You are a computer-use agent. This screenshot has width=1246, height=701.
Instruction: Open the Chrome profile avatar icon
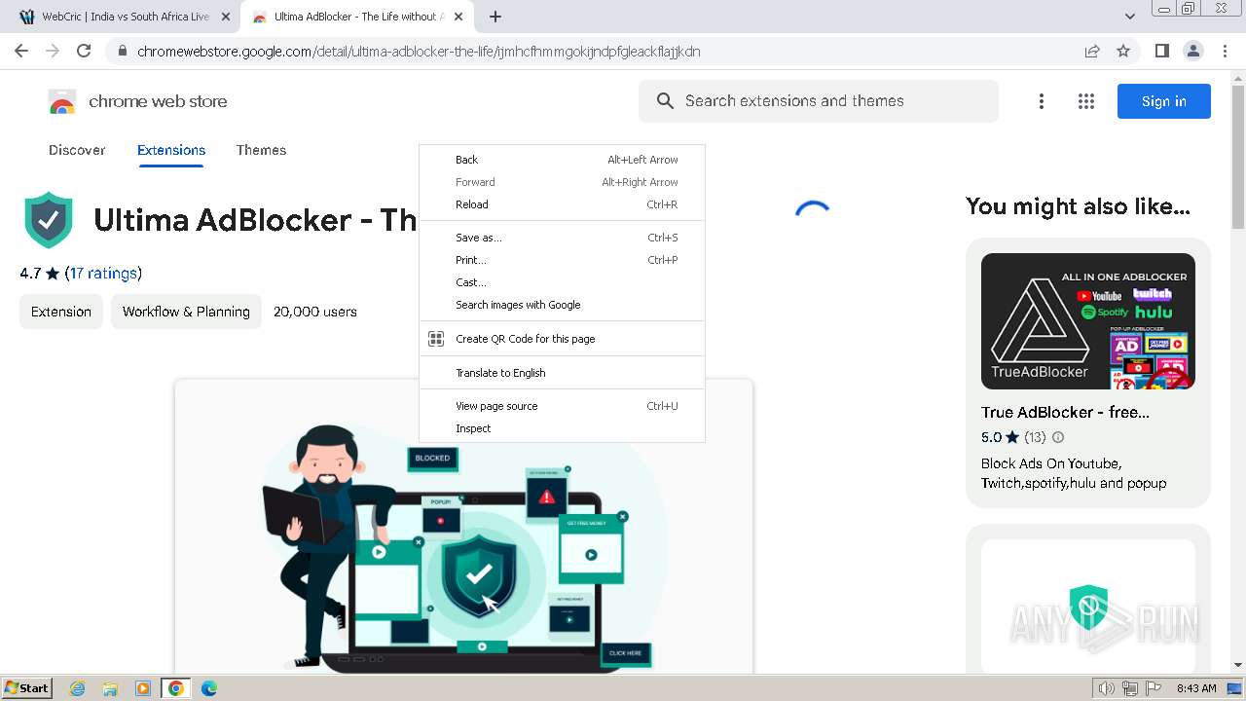[1193, 51]
